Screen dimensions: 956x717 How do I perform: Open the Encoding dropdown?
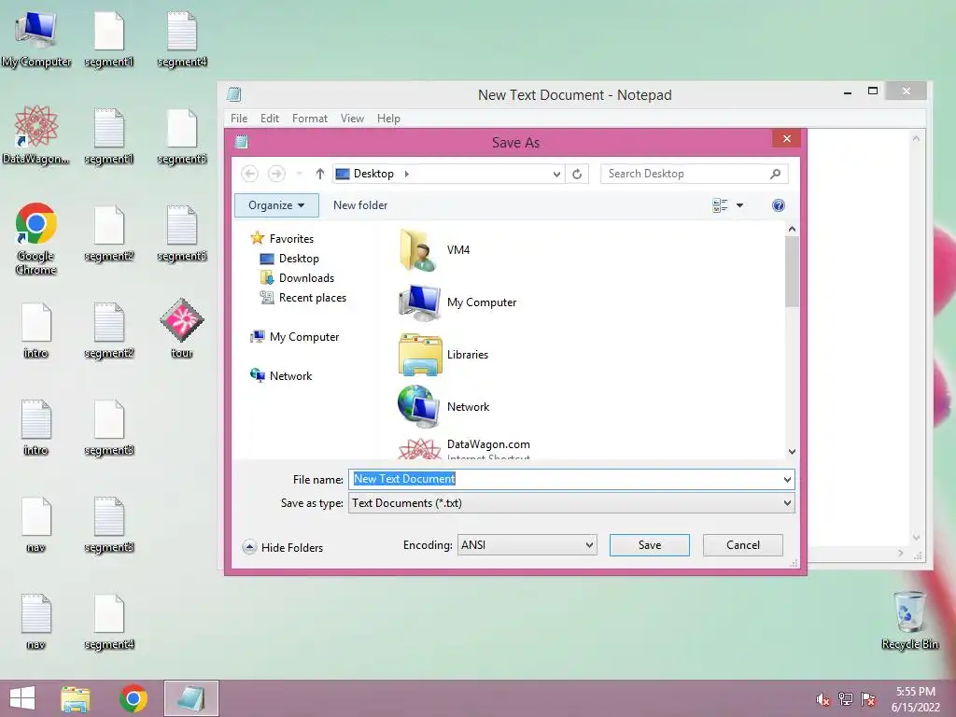(527, 545)
